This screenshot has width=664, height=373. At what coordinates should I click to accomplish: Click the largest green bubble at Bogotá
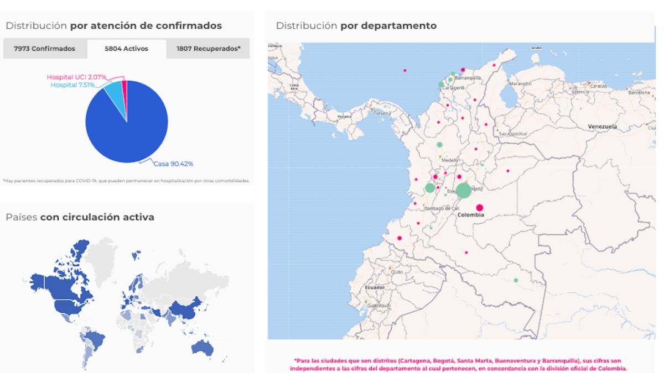coord(464,191)
